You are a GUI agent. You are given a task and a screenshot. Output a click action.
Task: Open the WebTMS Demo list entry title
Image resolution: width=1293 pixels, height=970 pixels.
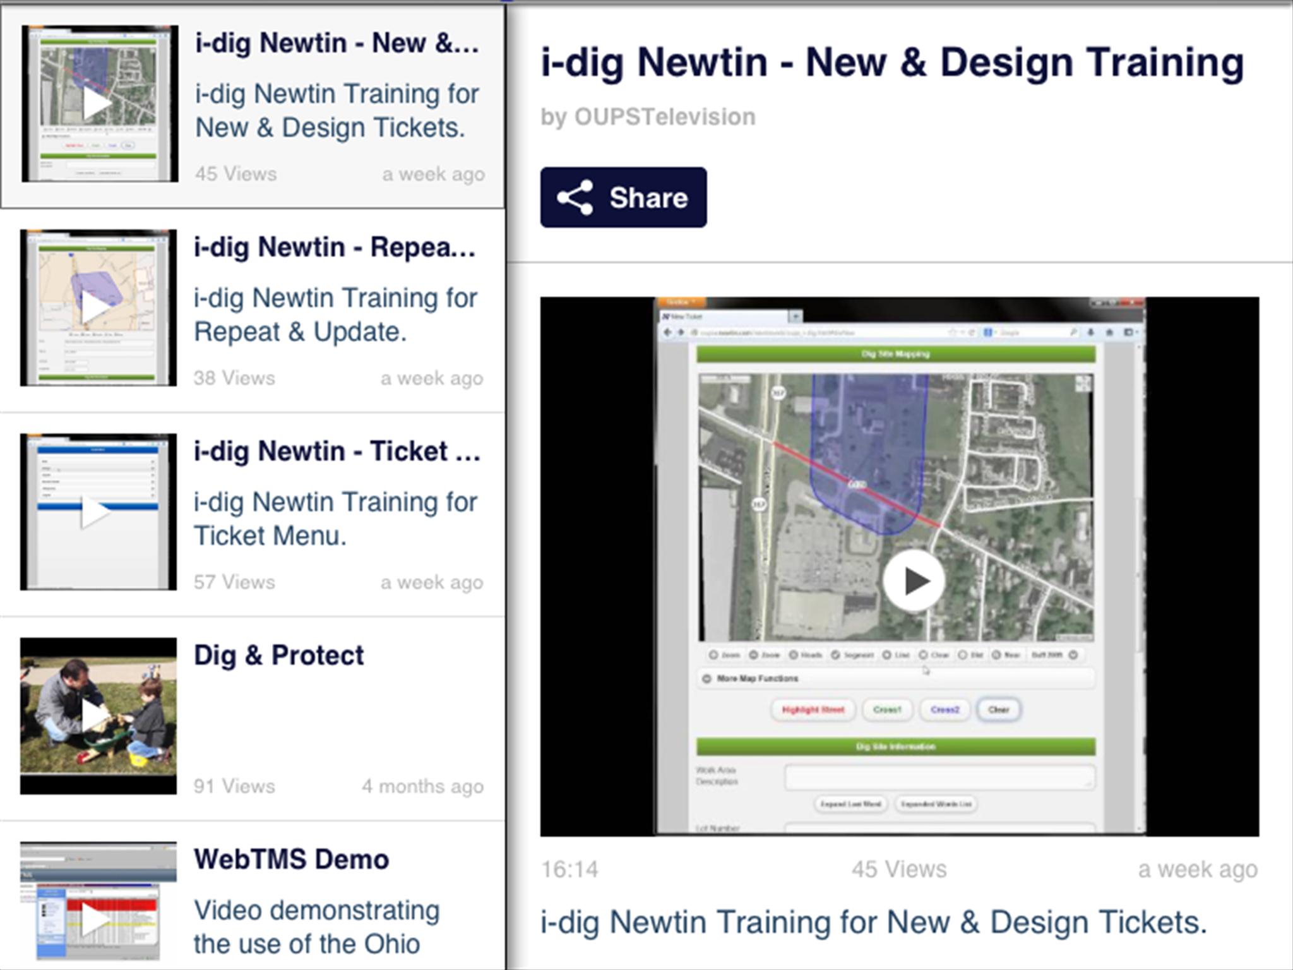291,859
